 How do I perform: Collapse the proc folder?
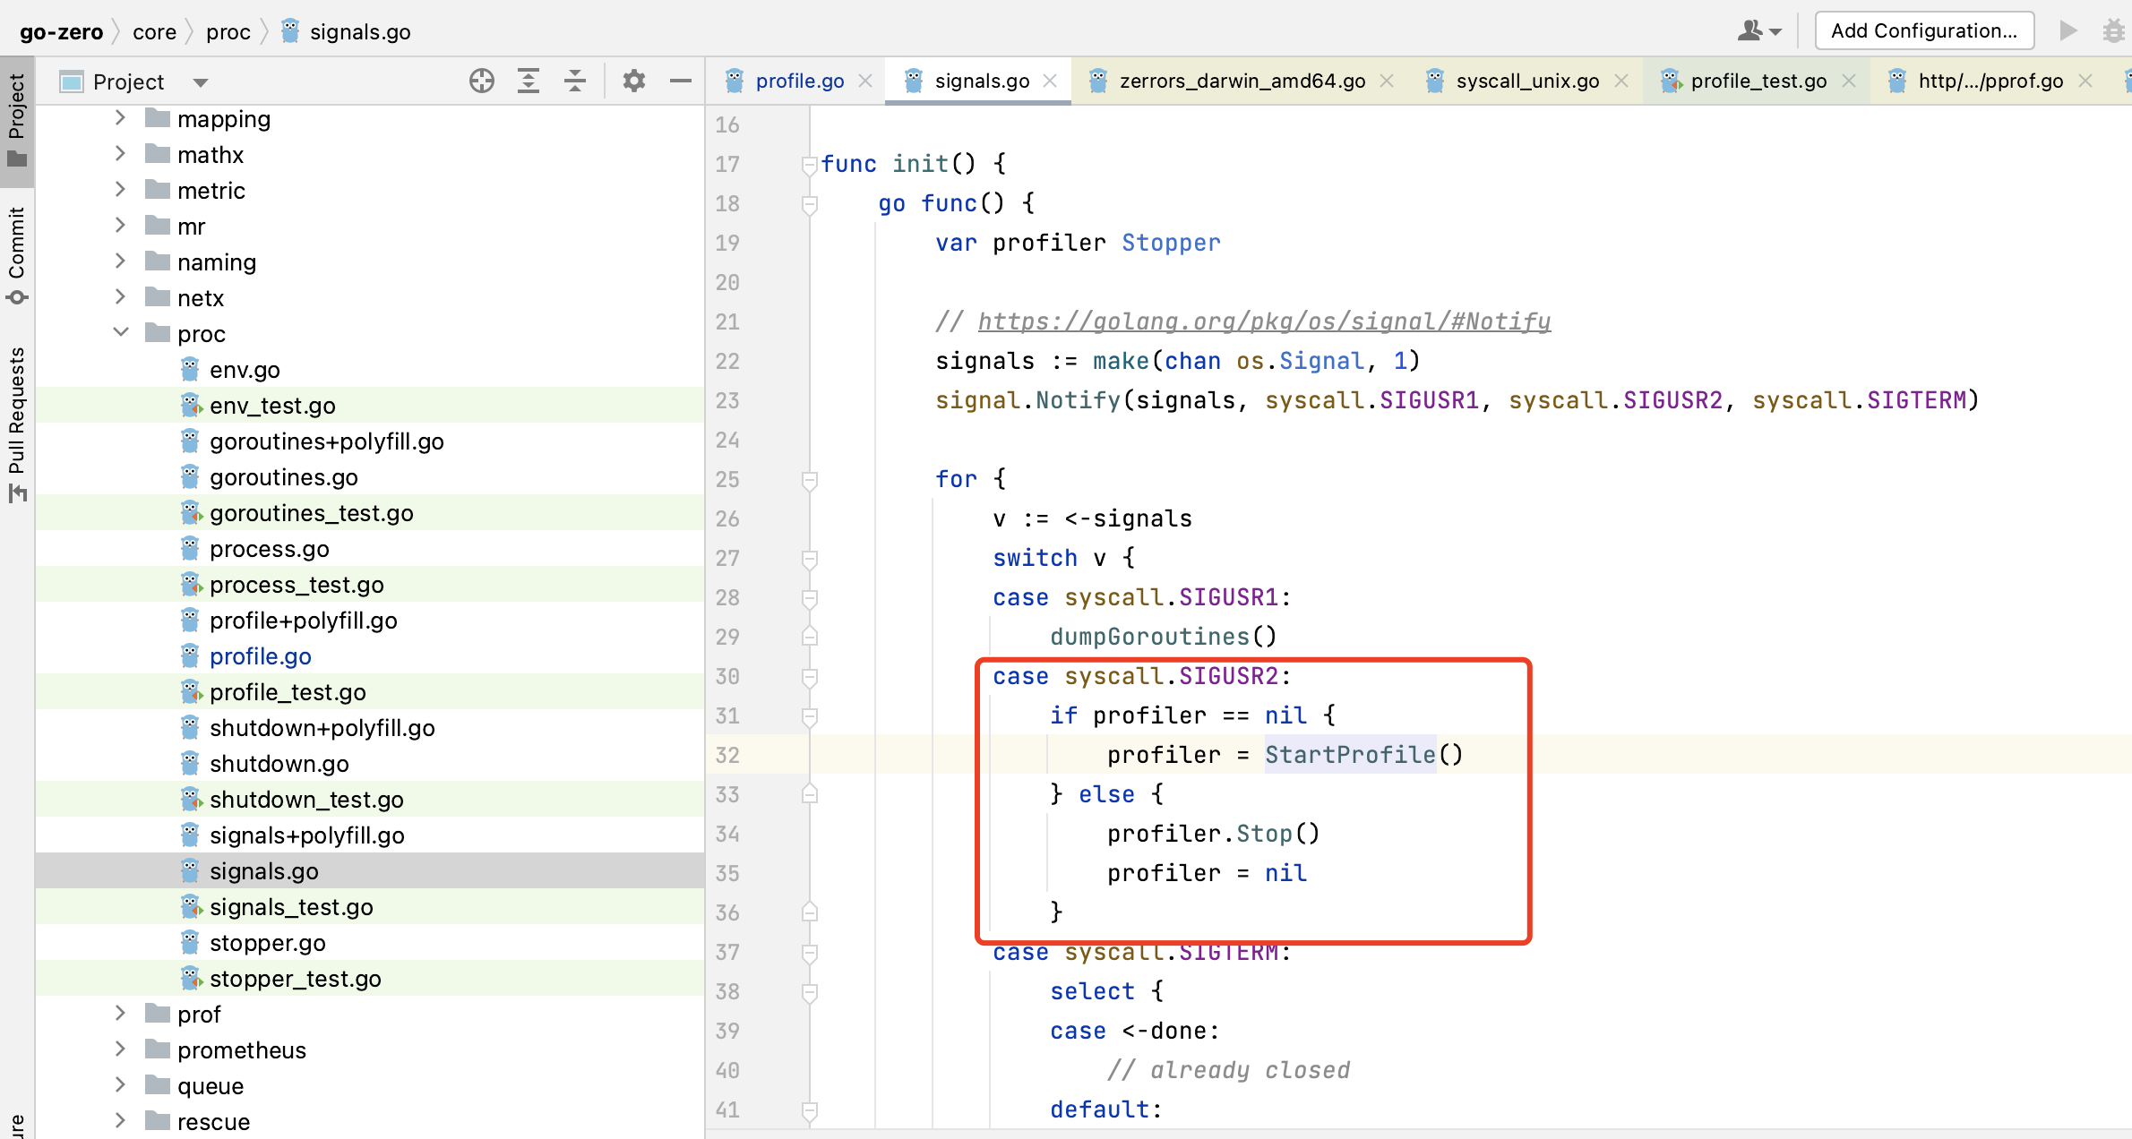click(120, 332)
